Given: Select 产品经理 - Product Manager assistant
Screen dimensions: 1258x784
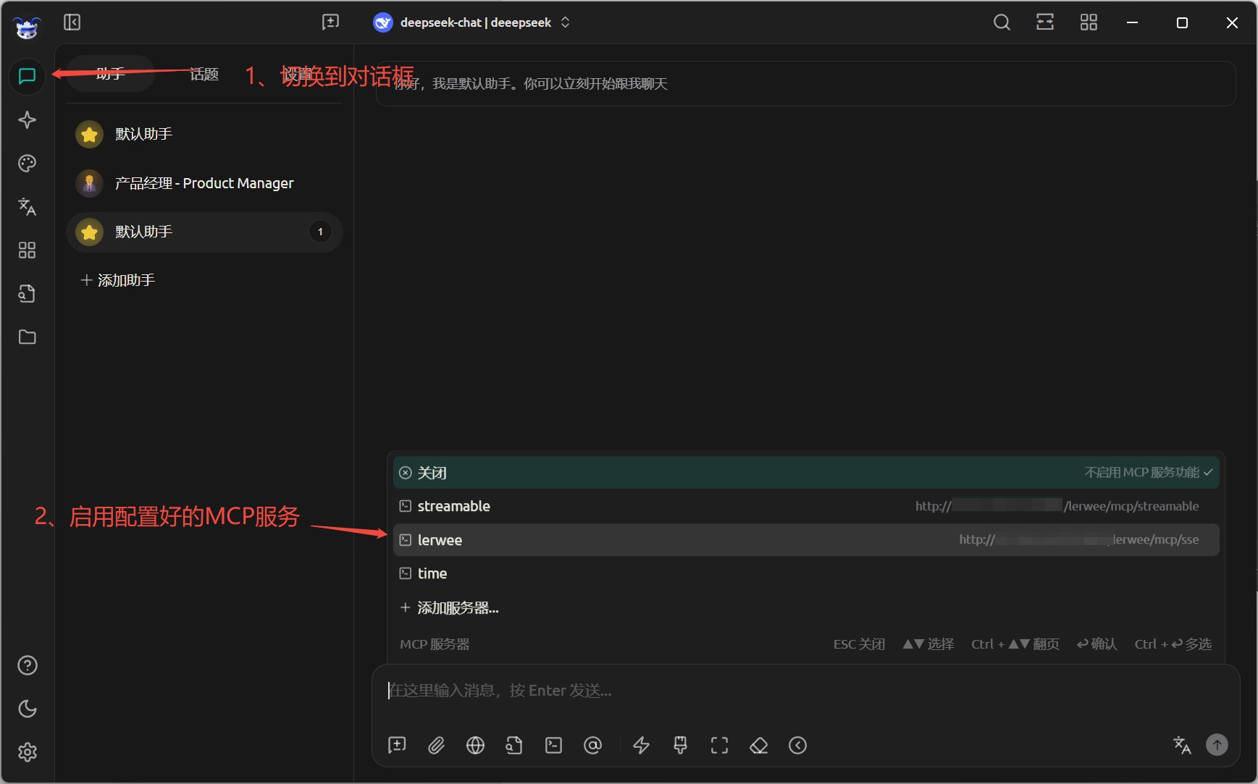Looking at the screenshot, I should point(204,183).
